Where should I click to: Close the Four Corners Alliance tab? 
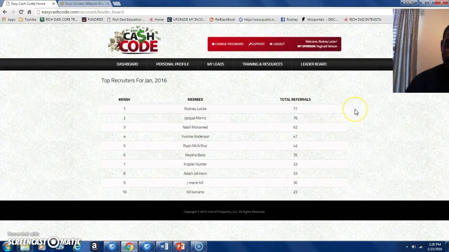tap(108, 3)
